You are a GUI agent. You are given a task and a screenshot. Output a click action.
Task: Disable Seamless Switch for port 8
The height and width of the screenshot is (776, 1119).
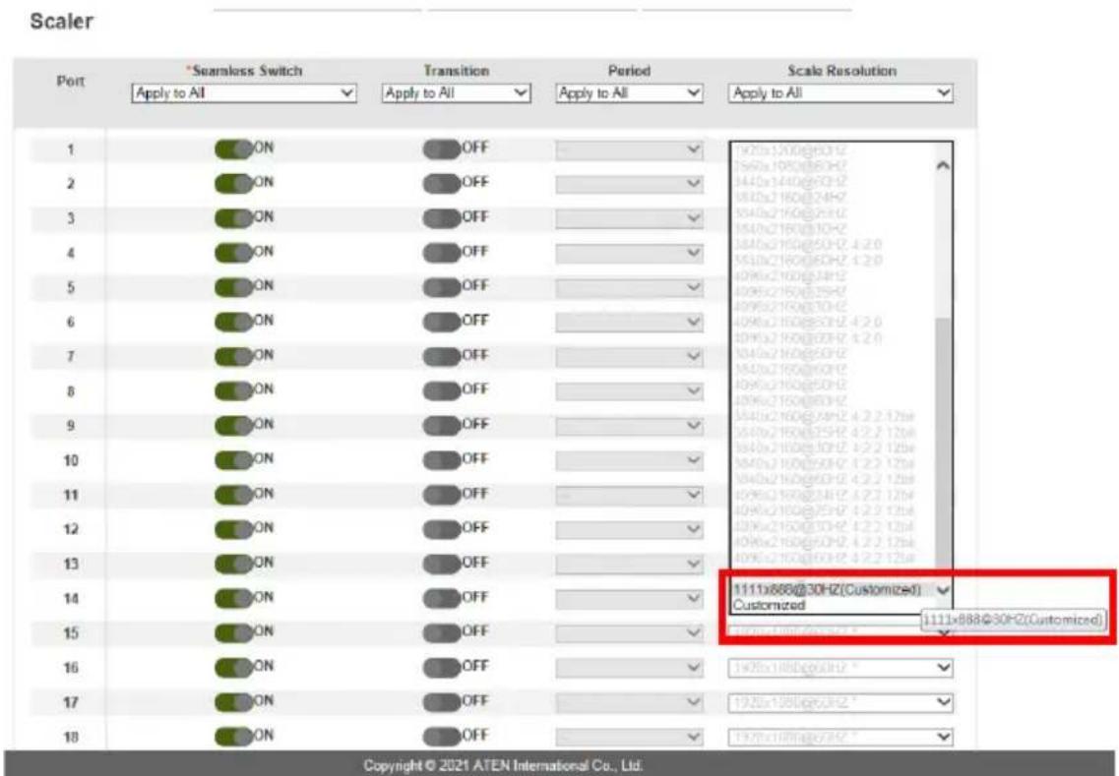(234, 390)
